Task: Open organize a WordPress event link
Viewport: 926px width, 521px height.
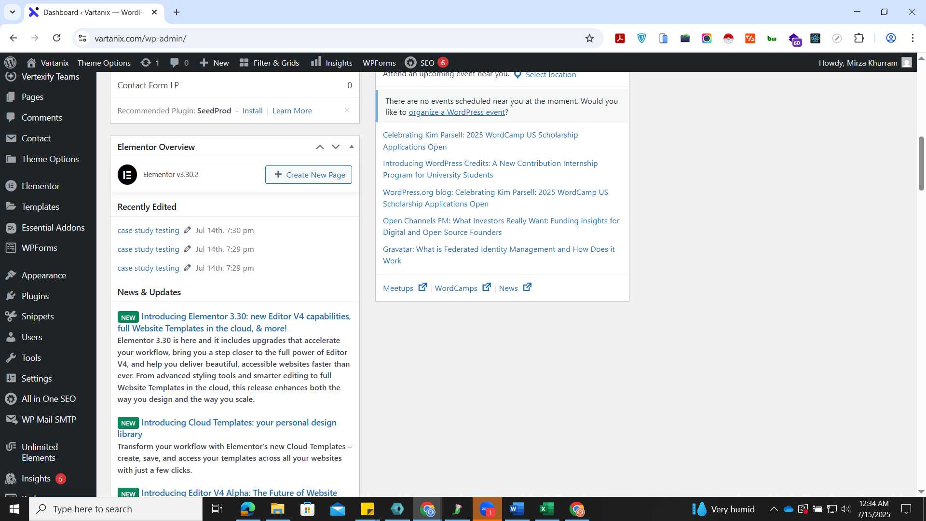Action: (x=457, y=112)
